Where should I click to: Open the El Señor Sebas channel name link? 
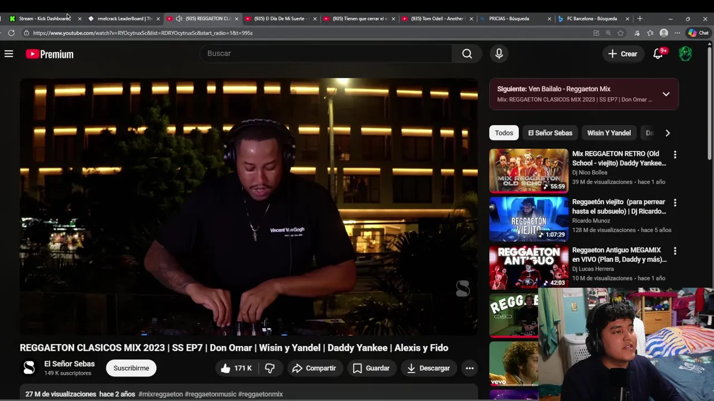pyautogui.click(x=70, y=364)
